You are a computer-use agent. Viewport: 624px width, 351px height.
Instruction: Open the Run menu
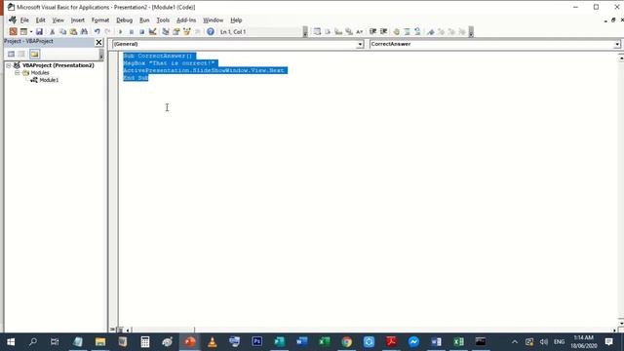[x=144, y=19]
